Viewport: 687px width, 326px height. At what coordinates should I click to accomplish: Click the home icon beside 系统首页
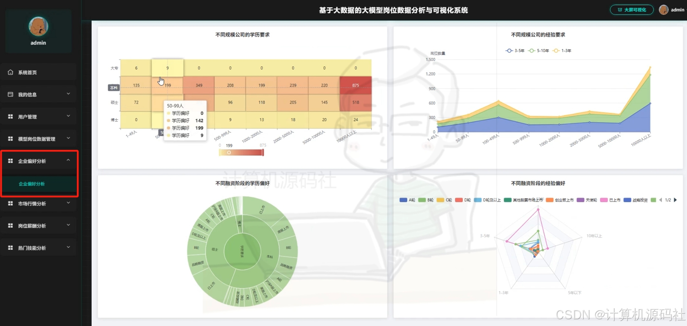(x=10, y=72)
